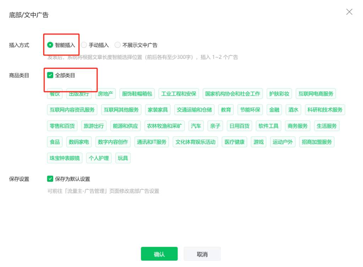Select the 金融 category
This screenshot has width=363, height=267.
tap(274, 110)
